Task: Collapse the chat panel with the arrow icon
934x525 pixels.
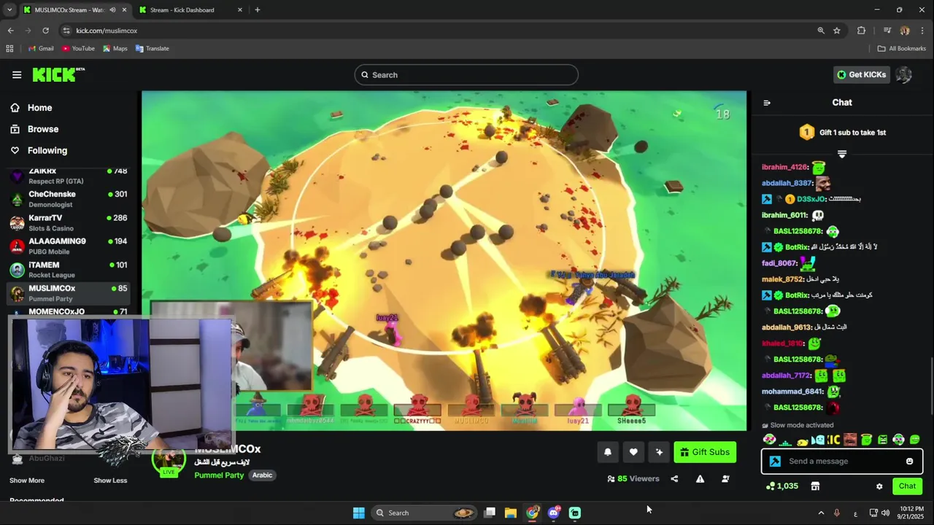Action: (x=767, y=103)
